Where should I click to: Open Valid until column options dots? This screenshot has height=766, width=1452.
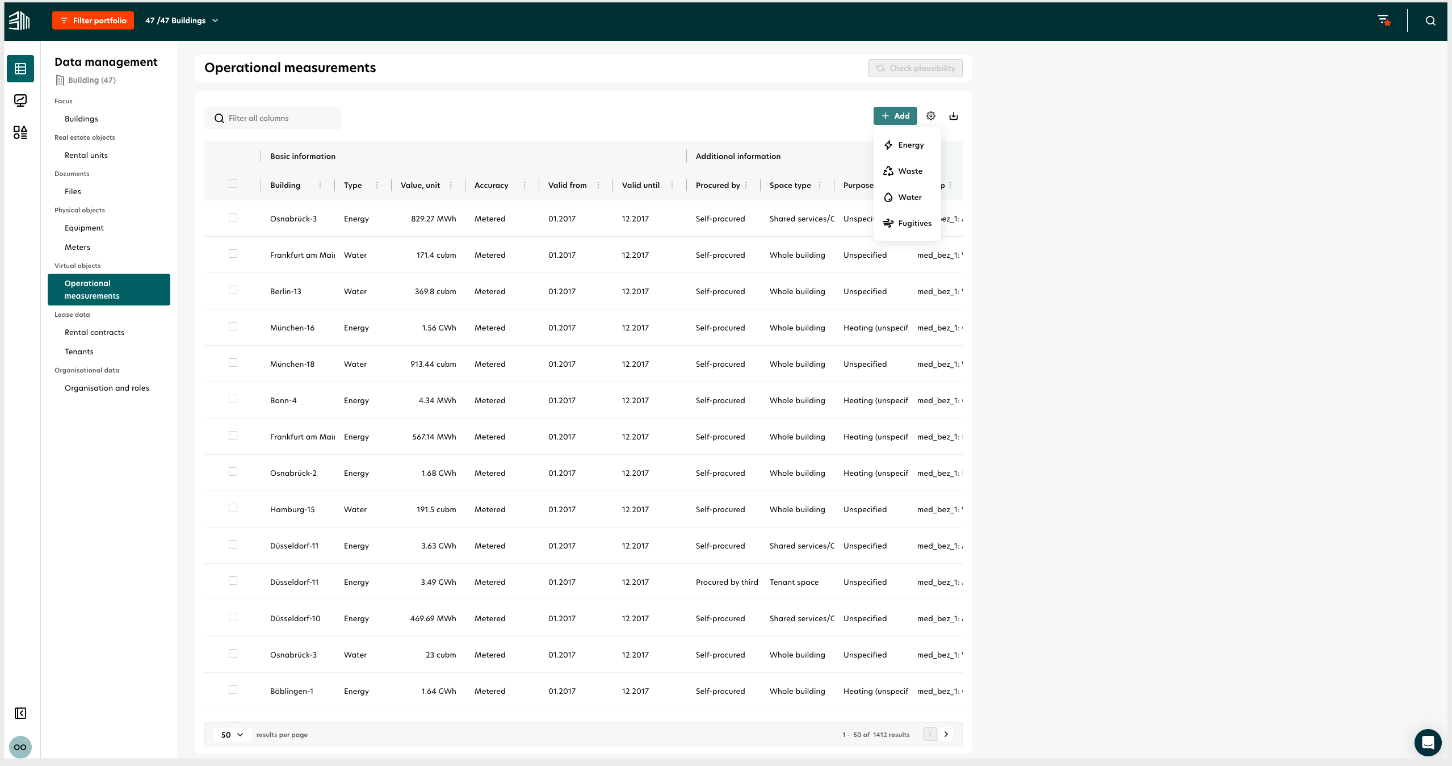(672, 185)
